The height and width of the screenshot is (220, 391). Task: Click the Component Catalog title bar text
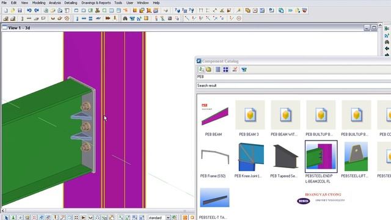(220, 61)
